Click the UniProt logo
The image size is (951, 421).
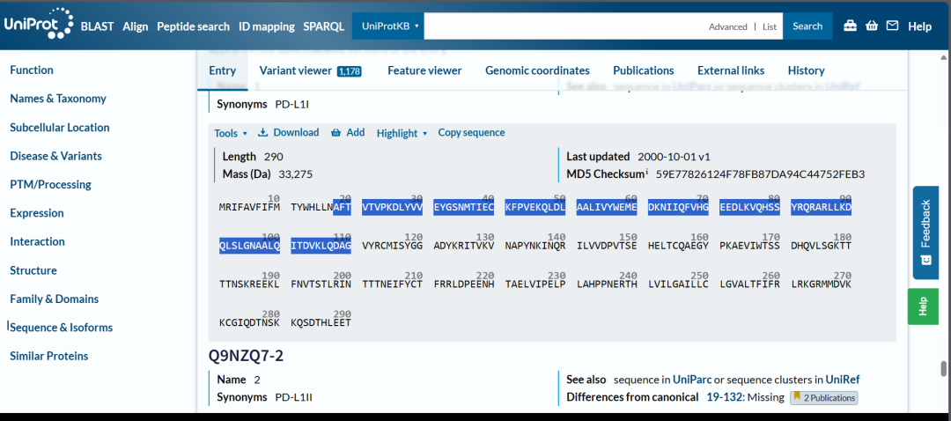(x=37, y=25)
